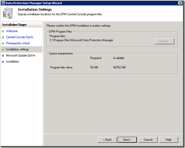This screenshot has height=148, width=185.
Task: Click the setup wizard shield icon in title bar
Action: [3, 3]
